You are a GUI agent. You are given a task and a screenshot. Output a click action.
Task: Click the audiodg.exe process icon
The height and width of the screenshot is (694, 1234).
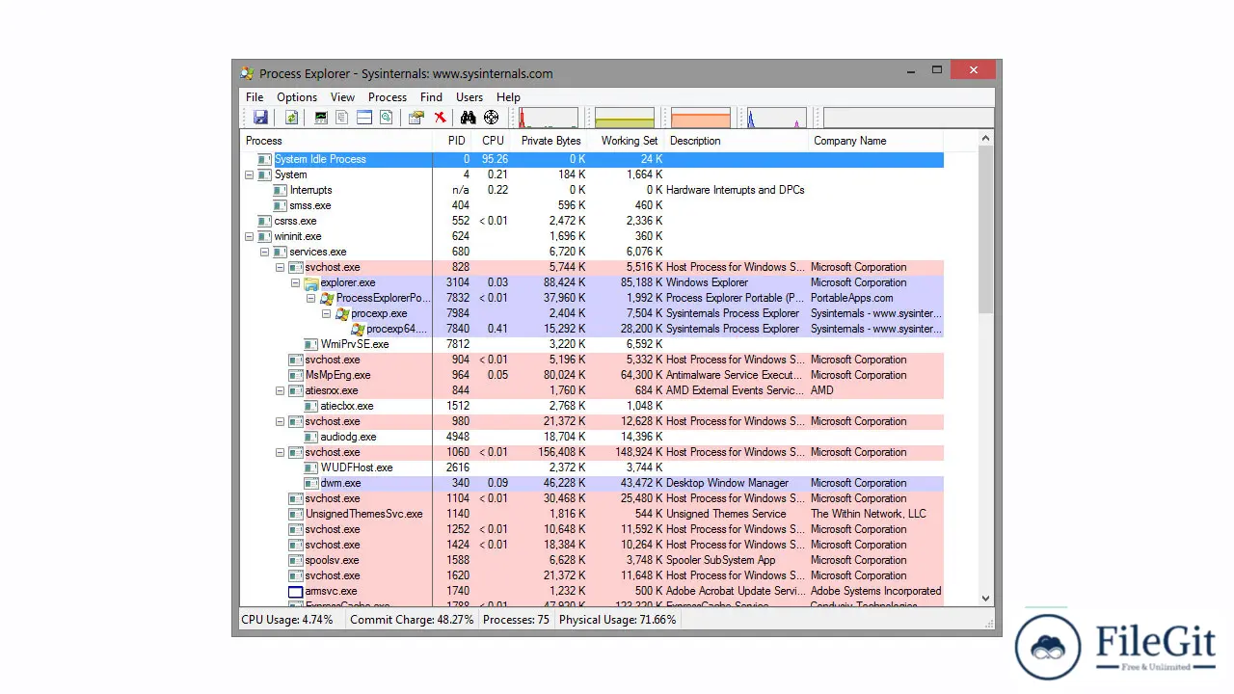click(x=311, y=437)
